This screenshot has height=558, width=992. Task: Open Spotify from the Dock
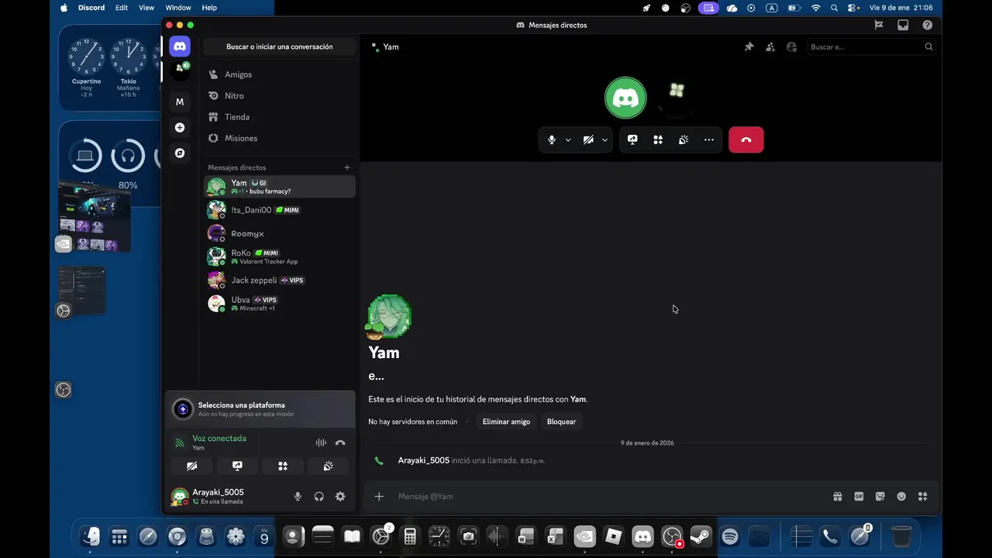[x=729, y=536]
